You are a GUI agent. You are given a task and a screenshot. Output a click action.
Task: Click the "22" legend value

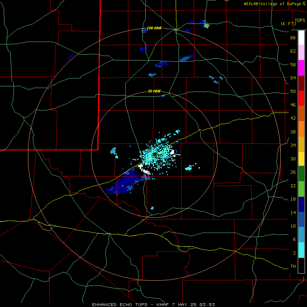tap(293, 186)
